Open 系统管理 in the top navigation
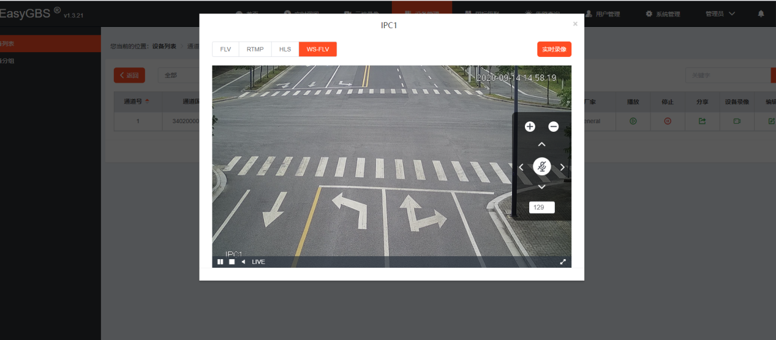The height and width of the screenshot is (340, 776). pyautogui.click(x=666, y=13)
